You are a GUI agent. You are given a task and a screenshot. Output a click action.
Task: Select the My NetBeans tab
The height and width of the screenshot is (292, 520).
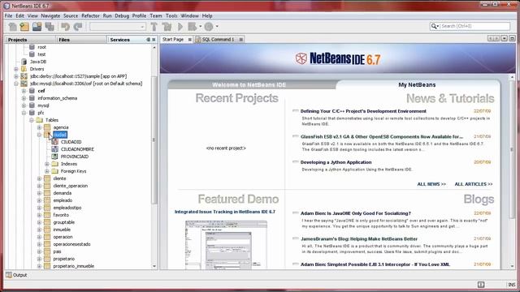tap(417, 84)
